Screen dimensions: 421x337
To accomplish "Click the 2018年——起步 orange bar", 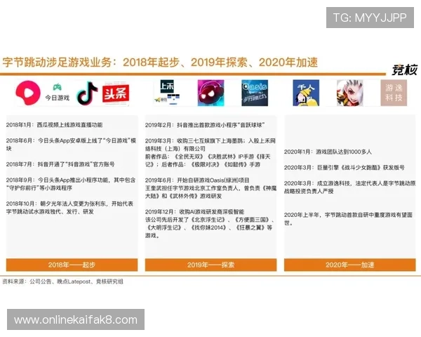I will [x=72, y=265].
